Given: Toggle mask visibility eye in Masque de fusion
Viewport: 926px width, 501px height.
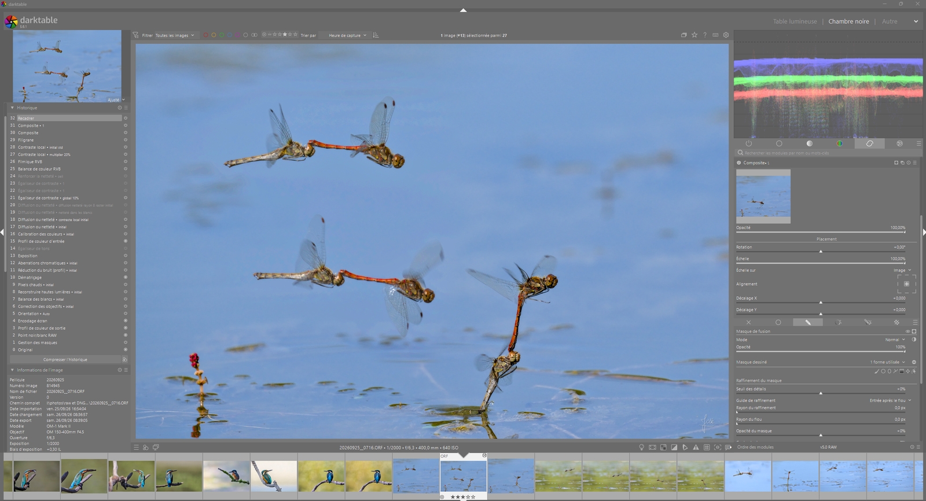Looking at the screenshot, I should (907, 331).
